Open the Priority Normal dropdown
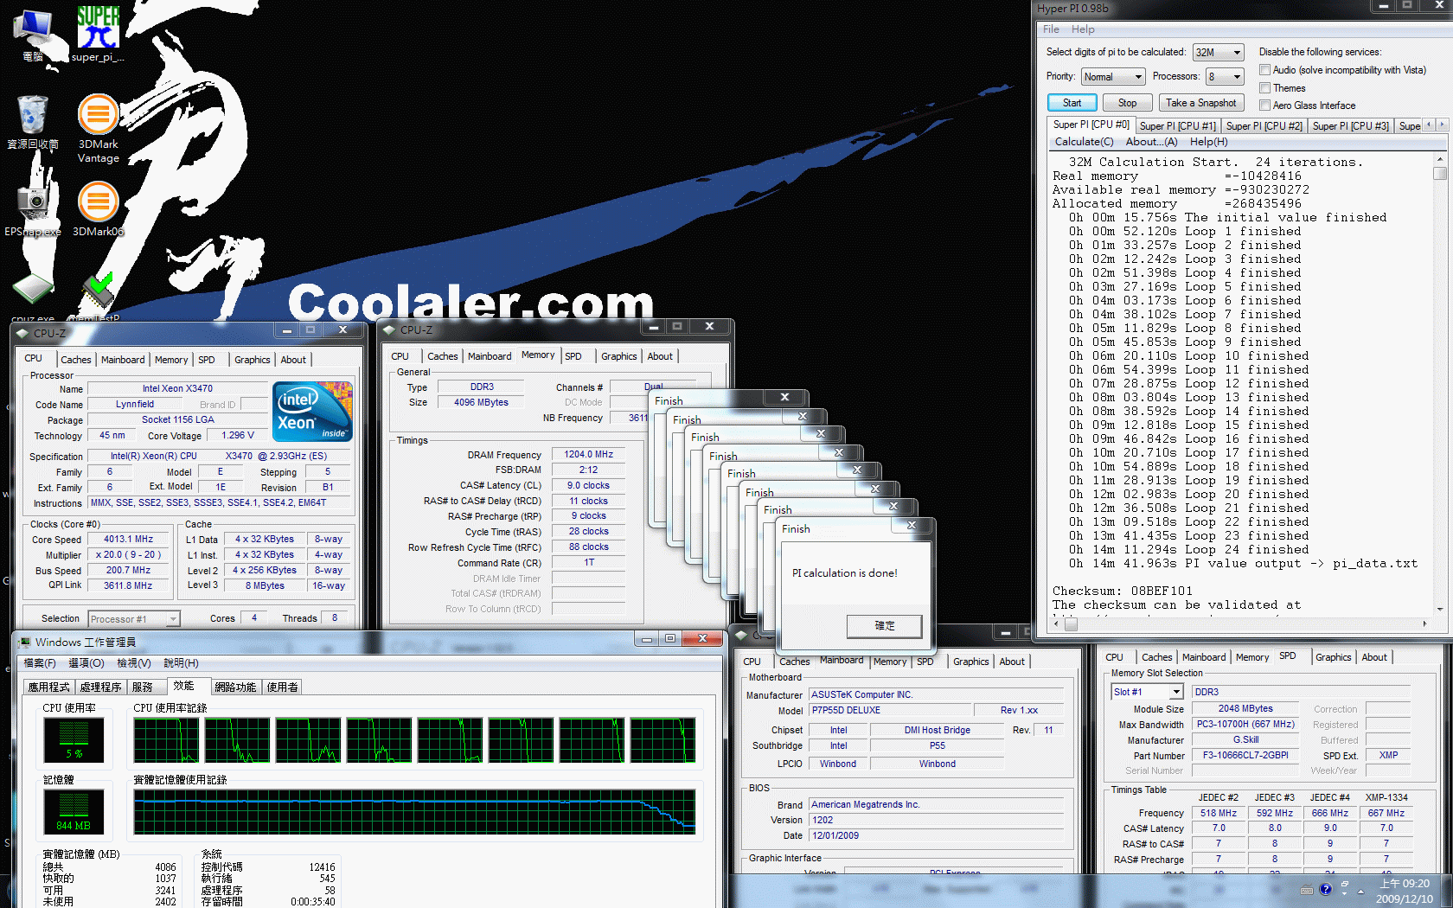The image size is (1453, 908). [1112, 77]
